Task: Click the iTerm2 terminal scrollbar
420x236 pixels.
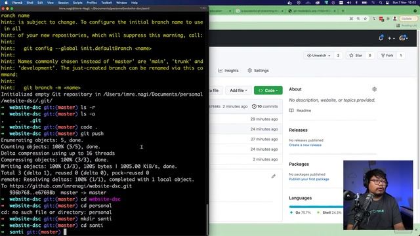Action: tap(207, 219)
